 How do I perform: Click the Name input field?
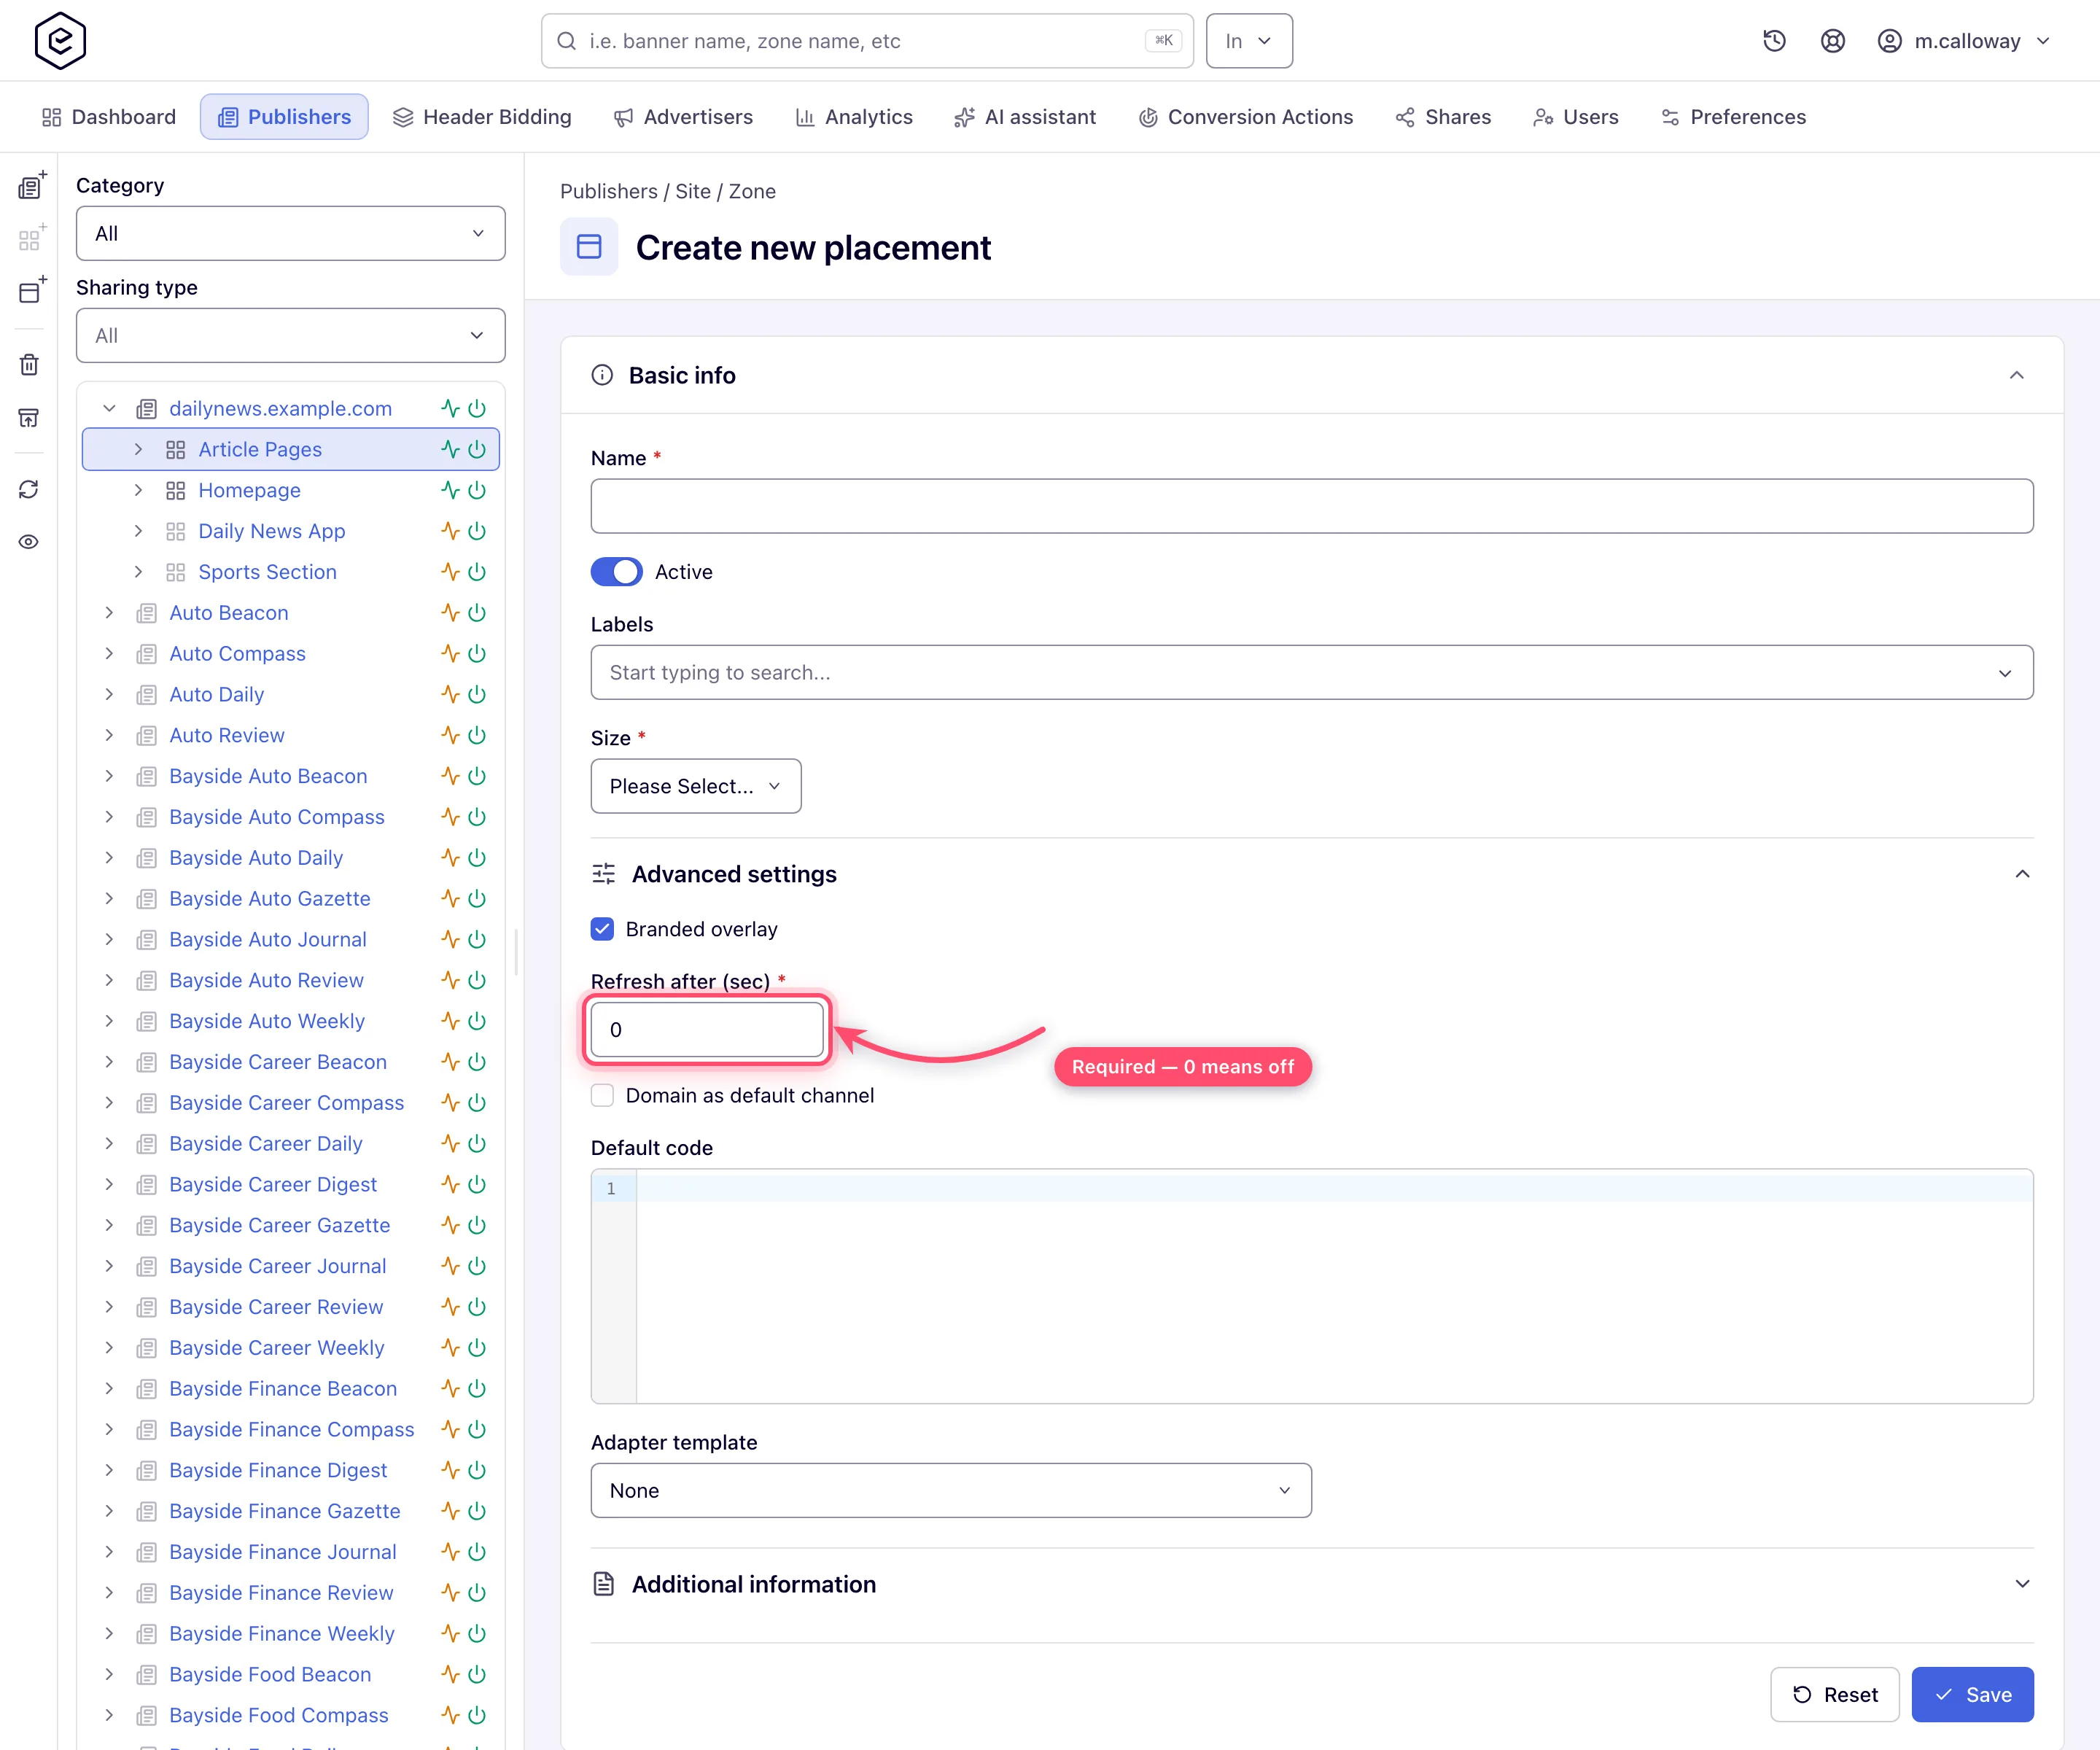click(1312, 506)
